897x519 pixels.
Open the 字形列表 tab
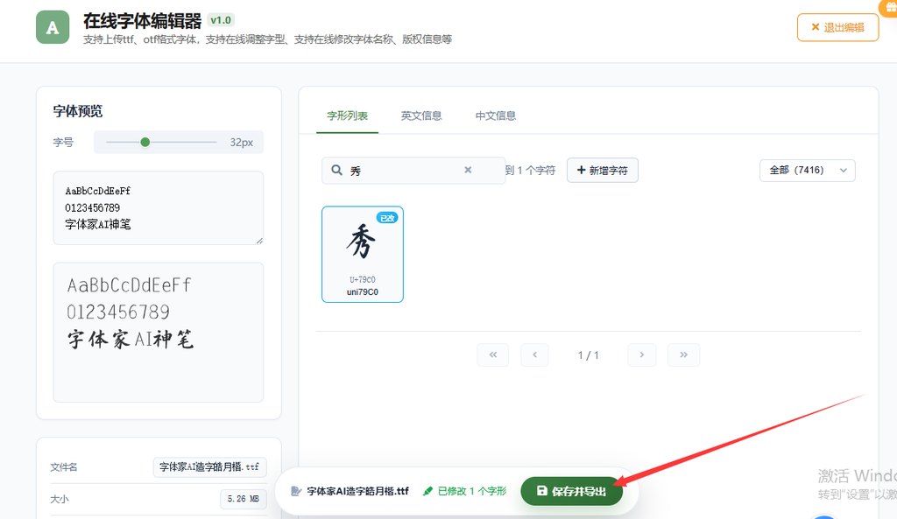pos(346,115)
